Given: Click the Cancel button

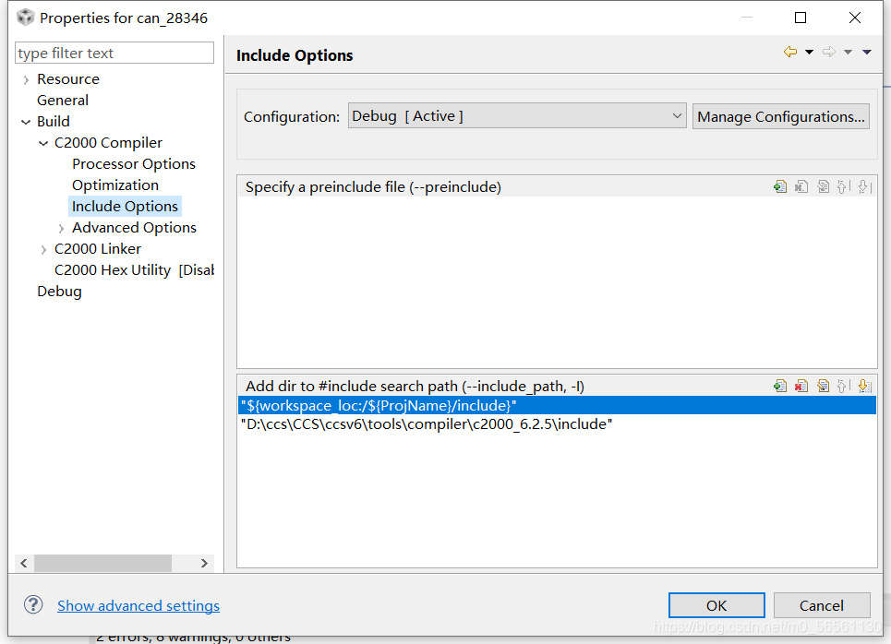Looking at the screenshot, I should [822, 605].
